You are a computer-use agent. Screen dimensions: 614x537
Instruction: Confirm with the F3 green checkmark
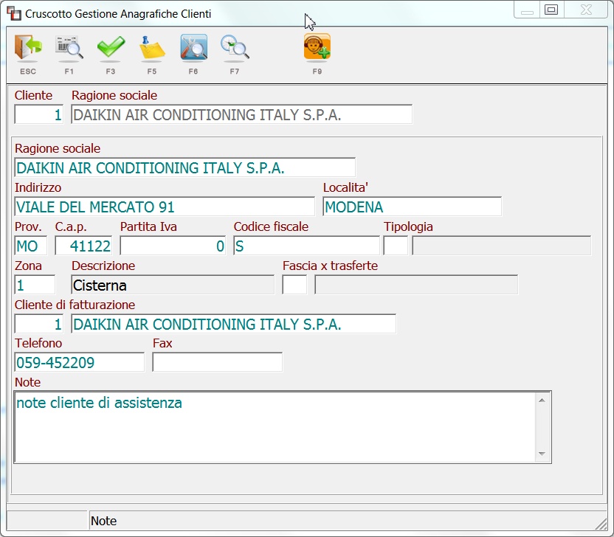pyautogui.click(x=111, y=48)
